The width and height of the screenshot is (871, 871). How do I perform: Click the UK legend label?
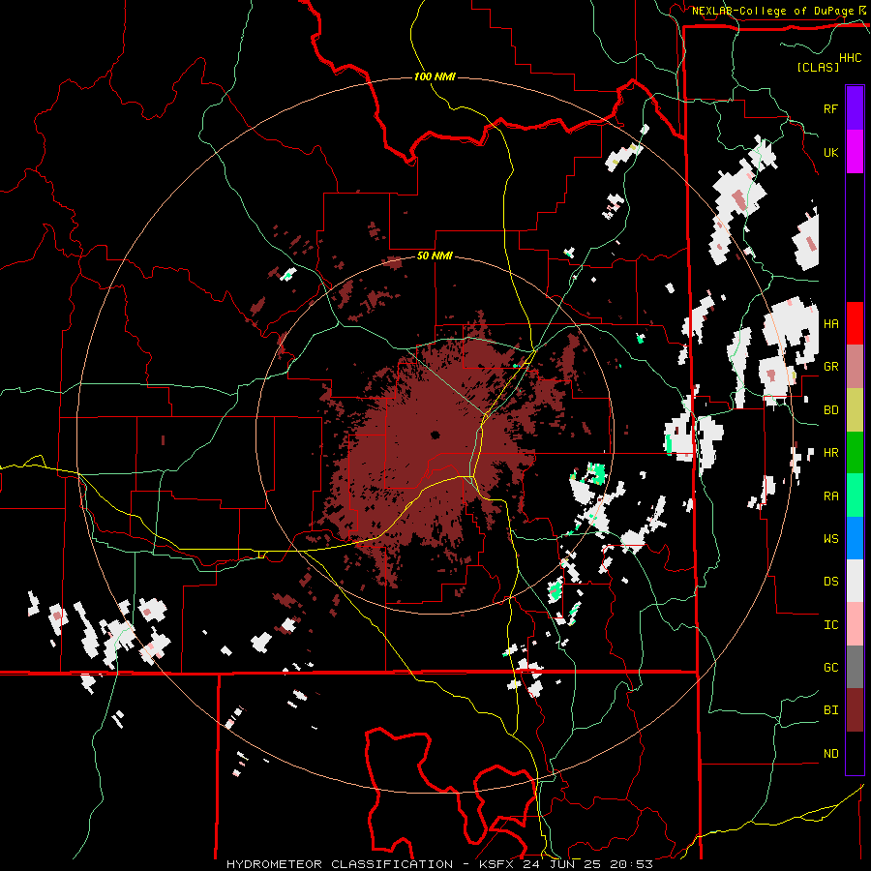point(830,152)
